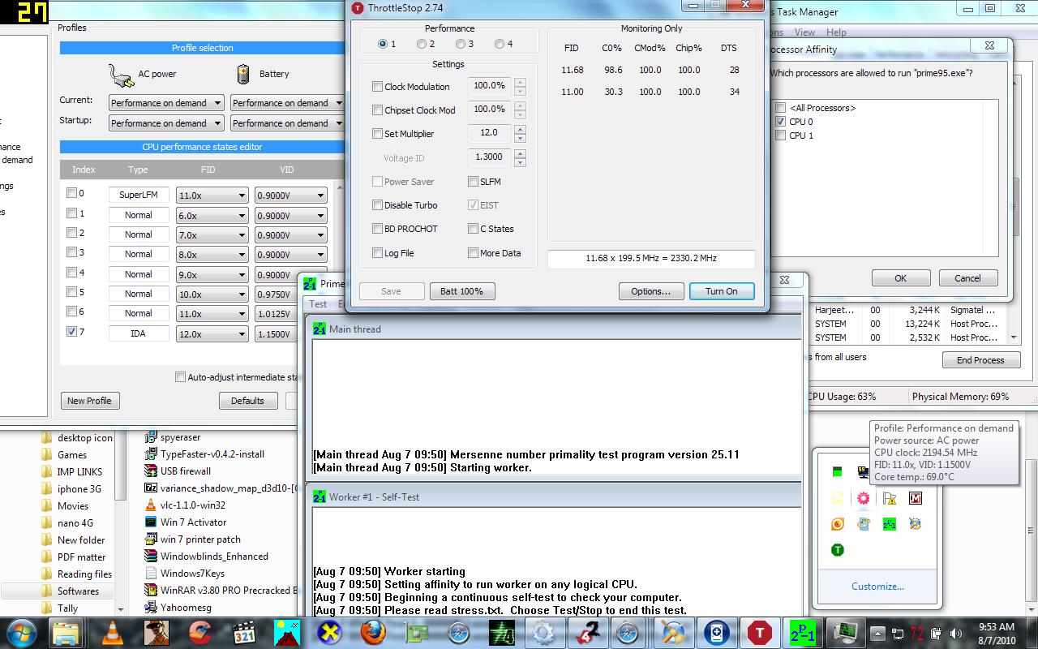This screenshot has height=649, width=1038.
Task: Click the Voltage ID 1.3000 field
Action: click(489, 157)
